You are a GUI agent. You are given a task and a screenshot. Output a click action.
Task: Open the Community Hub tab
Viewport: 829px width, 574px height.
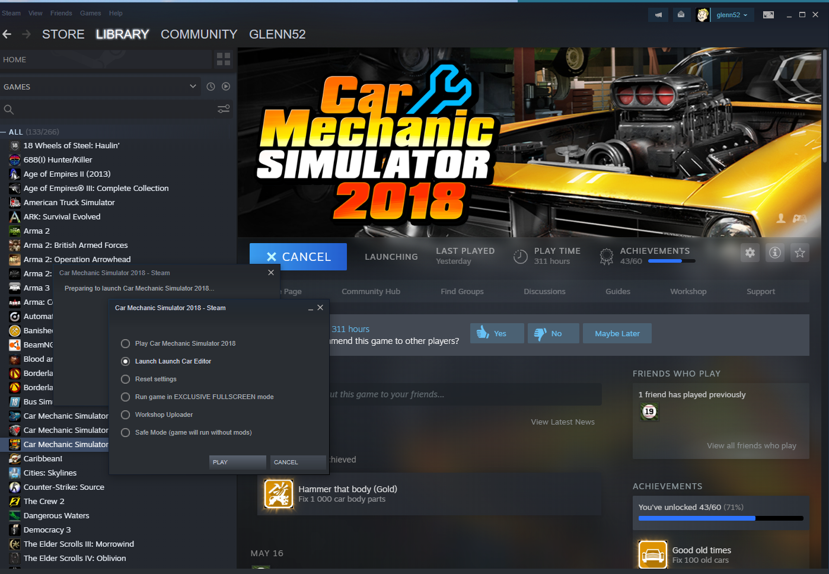tap(371, 291)
